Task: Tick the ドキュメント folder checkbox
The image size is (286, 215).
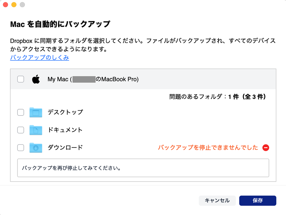Action: [21, 130]
